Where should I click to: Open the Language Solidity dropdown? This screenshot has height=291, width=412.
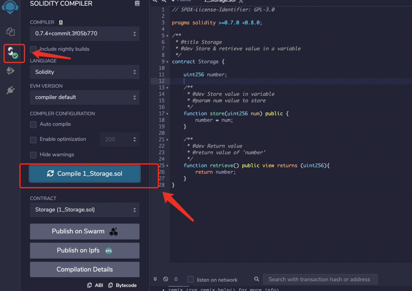point(84,72)
